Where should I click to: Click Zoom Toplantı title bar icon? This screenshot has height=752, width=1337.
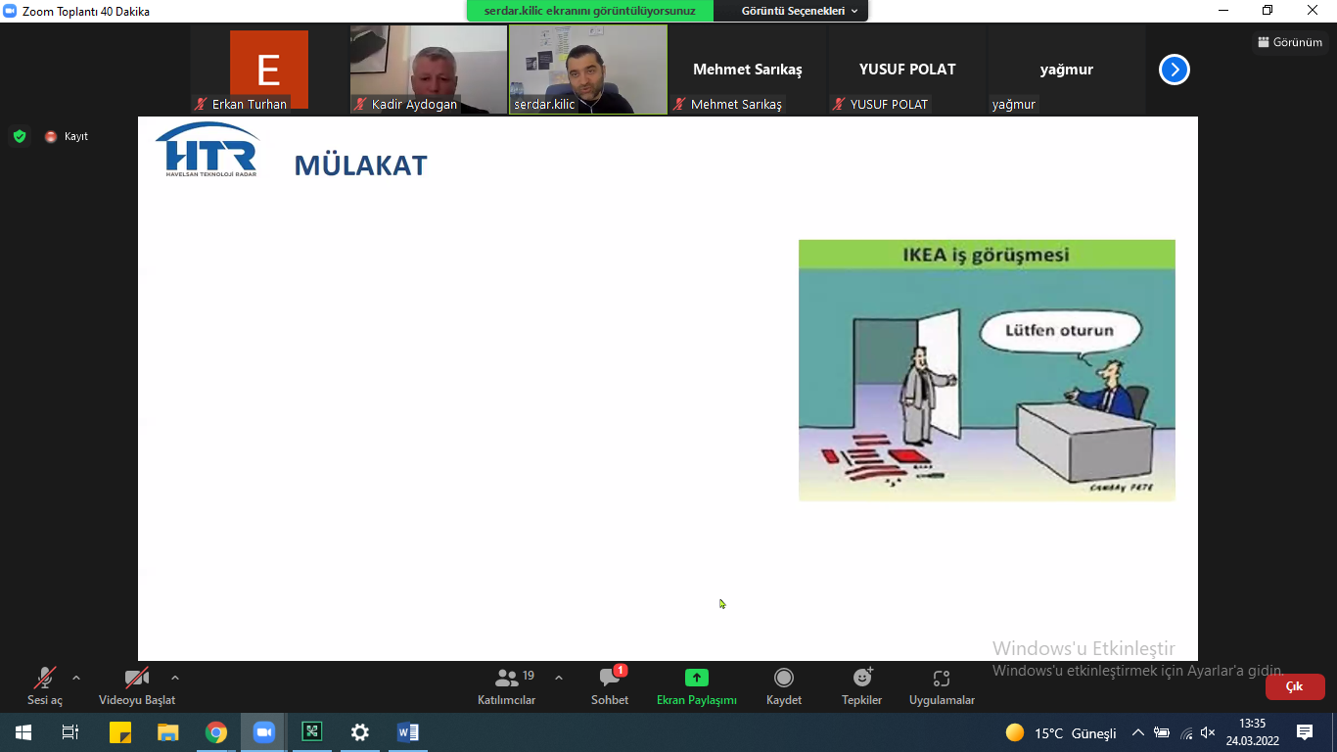click(x=10, y=11)
